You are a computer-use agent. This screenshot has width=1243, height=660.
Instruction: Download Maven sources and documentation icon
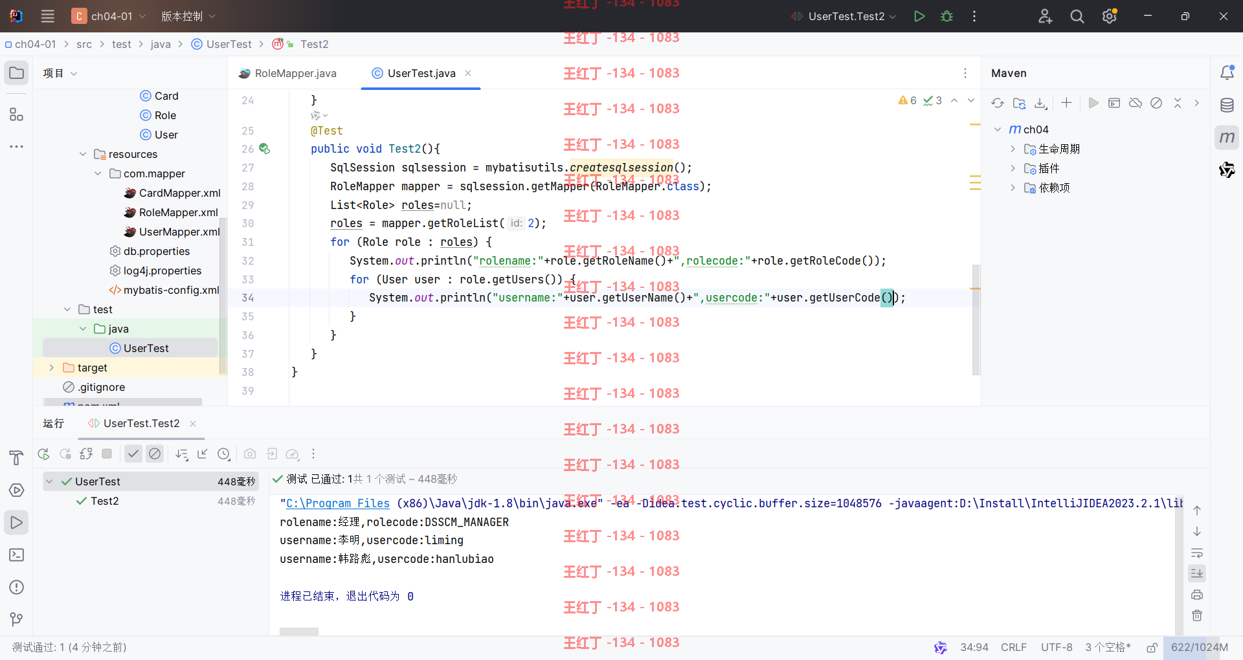point(1040,103)
